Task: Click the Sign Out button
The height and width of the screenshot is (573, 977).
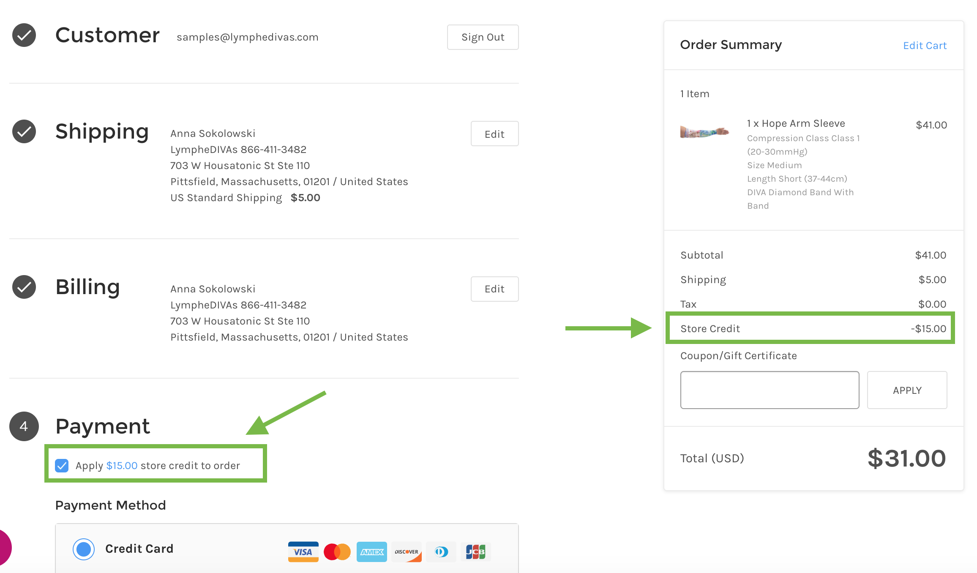Action: tap(483, 37)
